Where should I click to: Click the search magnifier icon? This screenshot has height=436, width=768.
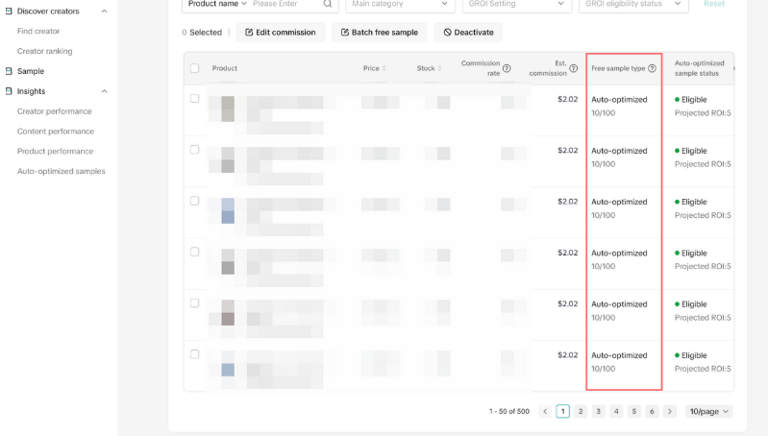coord(328,4)
